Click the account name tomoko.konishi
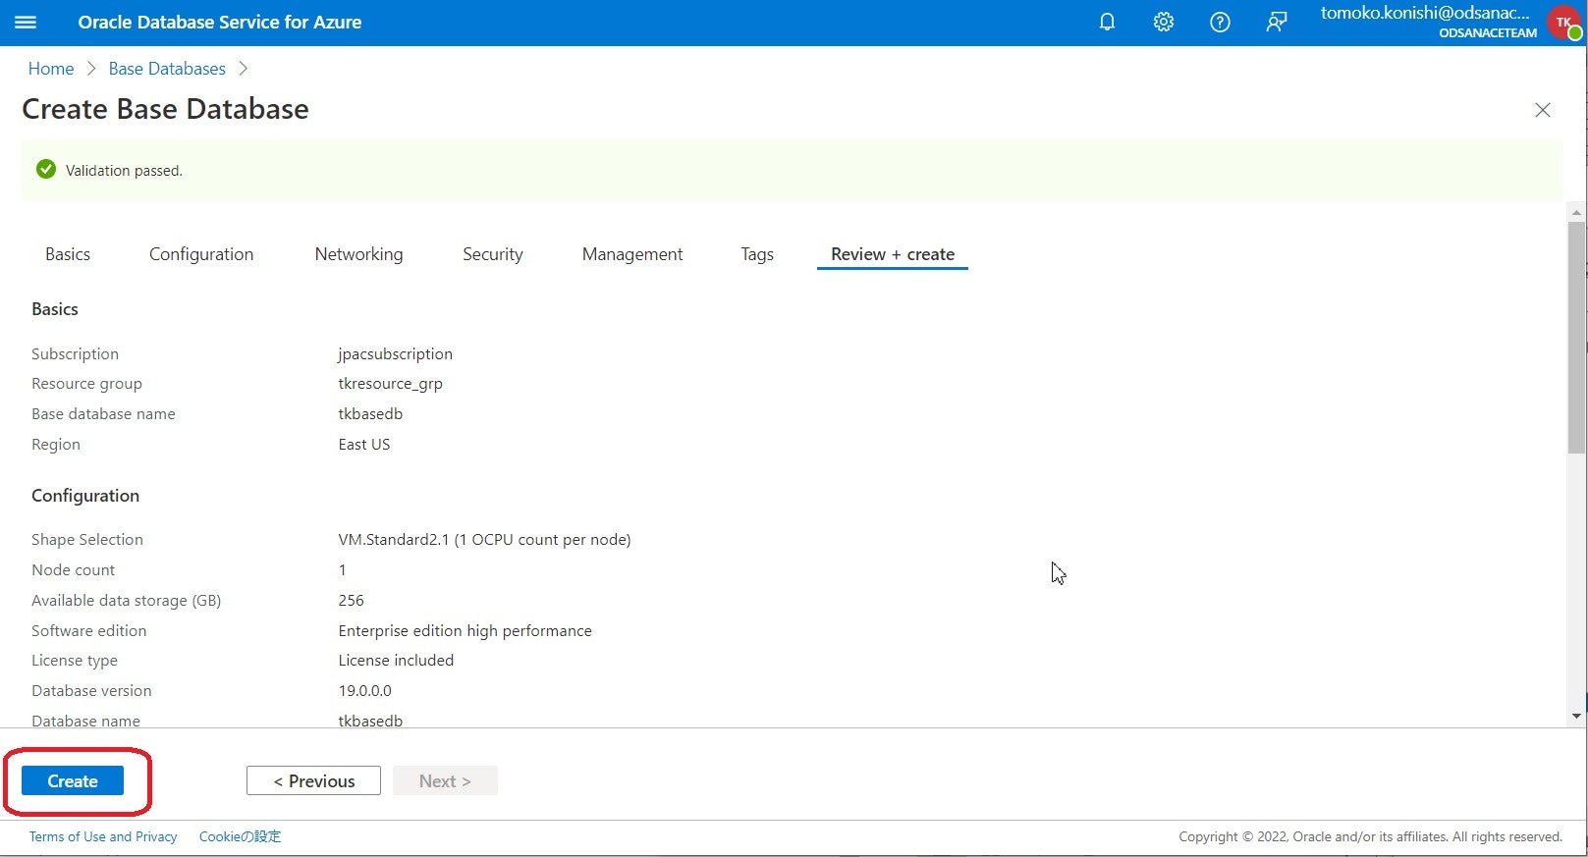Screen dimensions: 1588x857 point(1425,13)
